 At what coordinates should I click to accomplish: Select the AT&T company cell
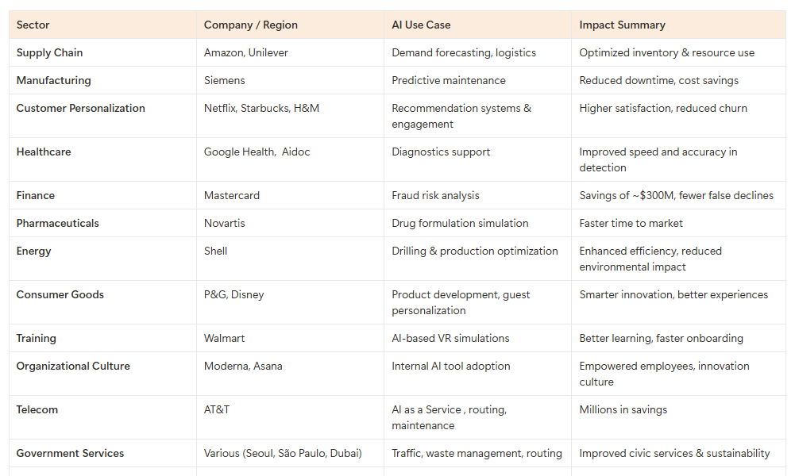coord(217,410)
